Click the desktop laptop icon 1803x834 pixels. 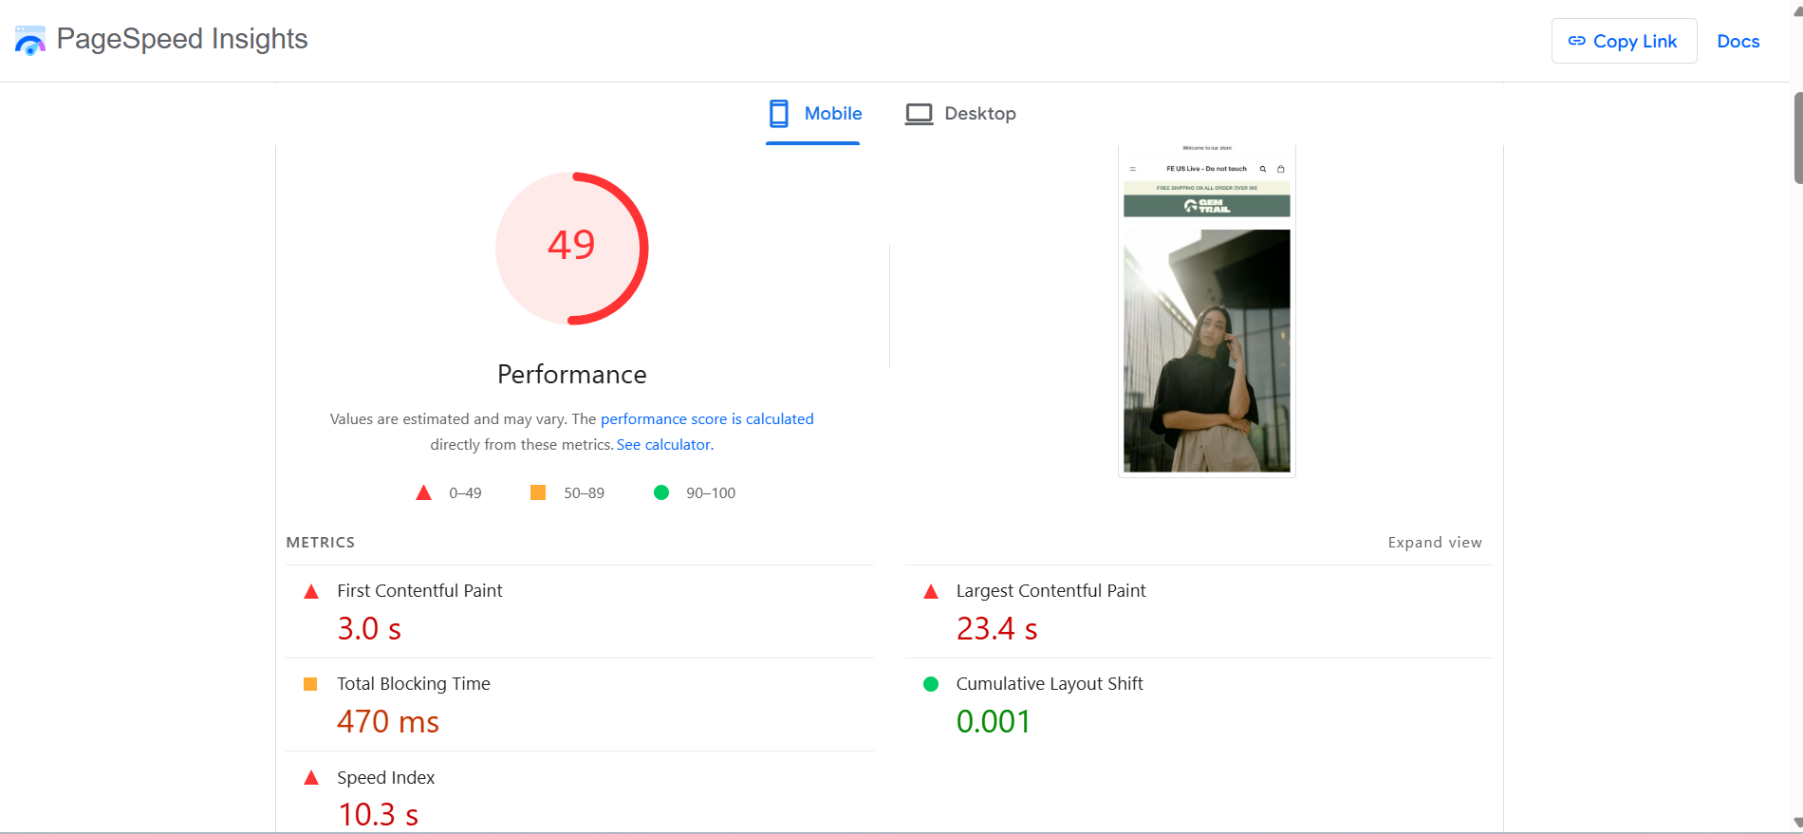coord(918,114)
